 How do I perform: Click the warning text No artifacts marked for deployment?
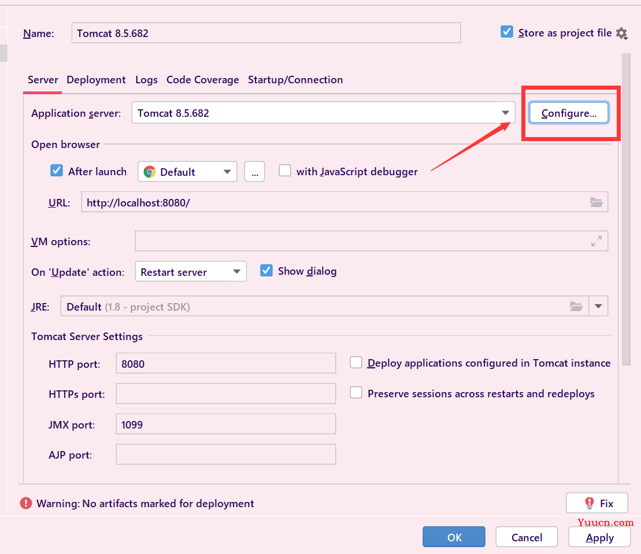(x=145, y=503)
